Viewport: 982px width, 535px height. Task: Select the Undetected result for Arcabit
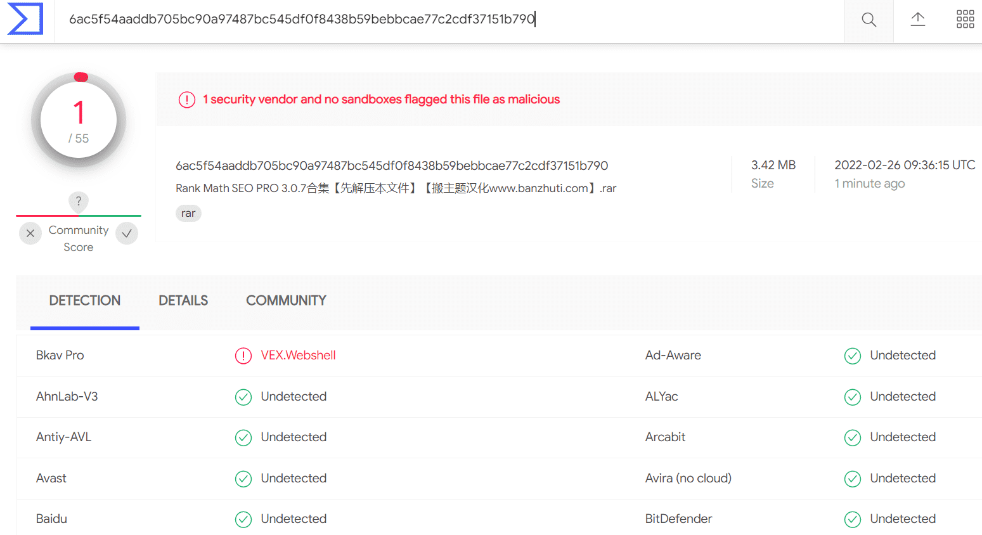[x=903, y=437]
